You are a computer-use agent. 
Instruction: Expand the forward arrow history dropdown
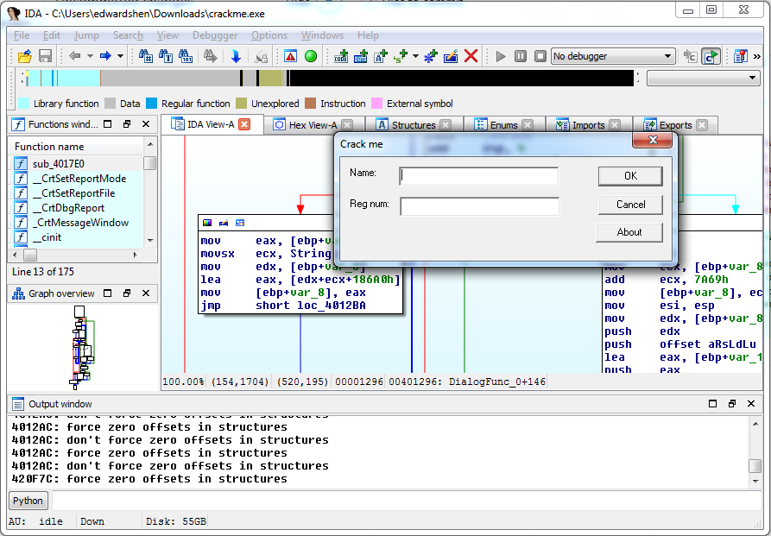click(x=121, y=56)
